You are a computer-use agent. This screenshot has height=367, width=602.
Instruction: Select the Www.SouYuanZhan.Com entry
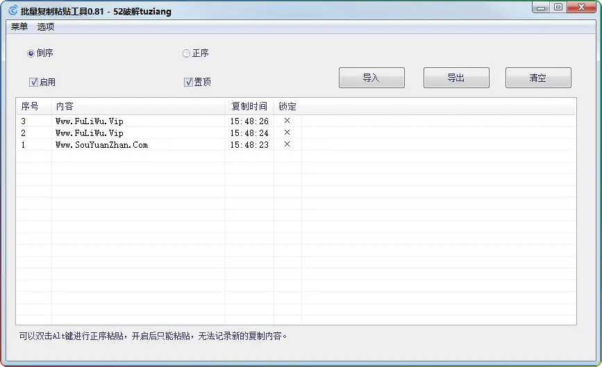101,145
